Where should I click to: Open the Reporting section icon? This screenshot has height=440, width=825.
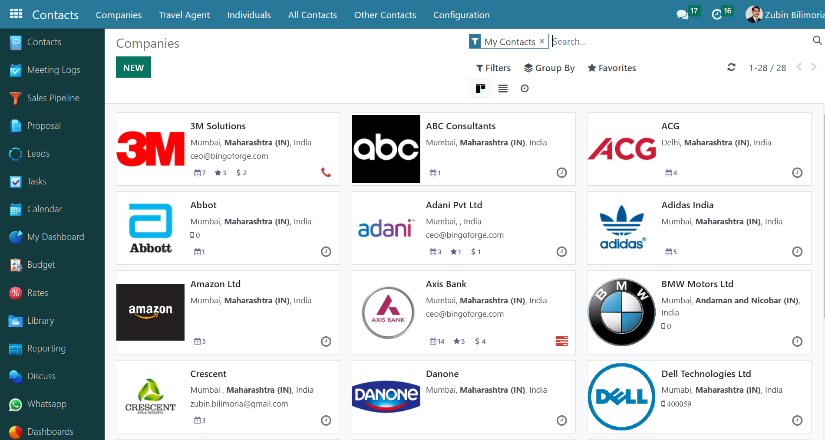[x=15, y=348]
